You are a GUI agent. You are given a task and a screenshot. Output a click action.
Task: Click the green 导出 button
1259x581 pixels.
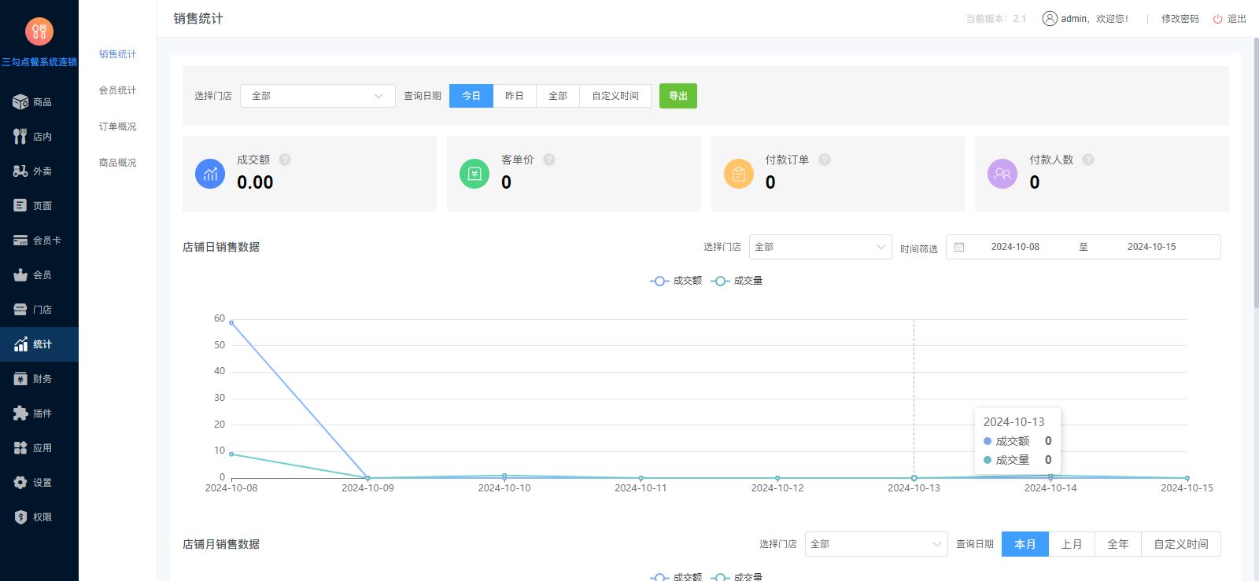click(x=678, y=96)
